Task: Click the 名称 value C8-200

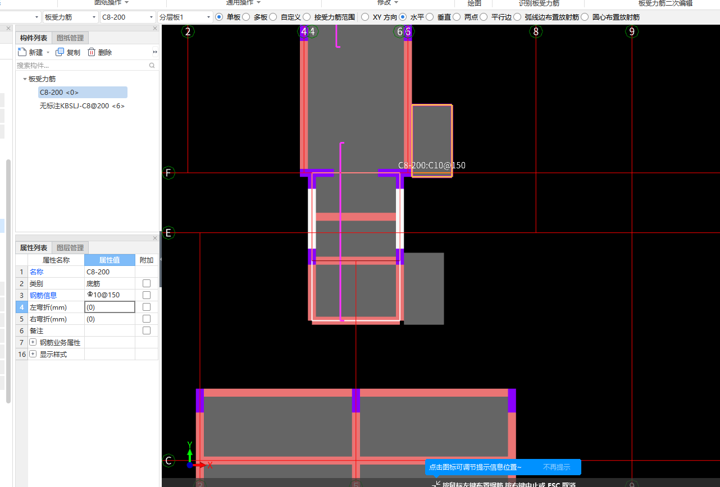Action: click(110, 272)
